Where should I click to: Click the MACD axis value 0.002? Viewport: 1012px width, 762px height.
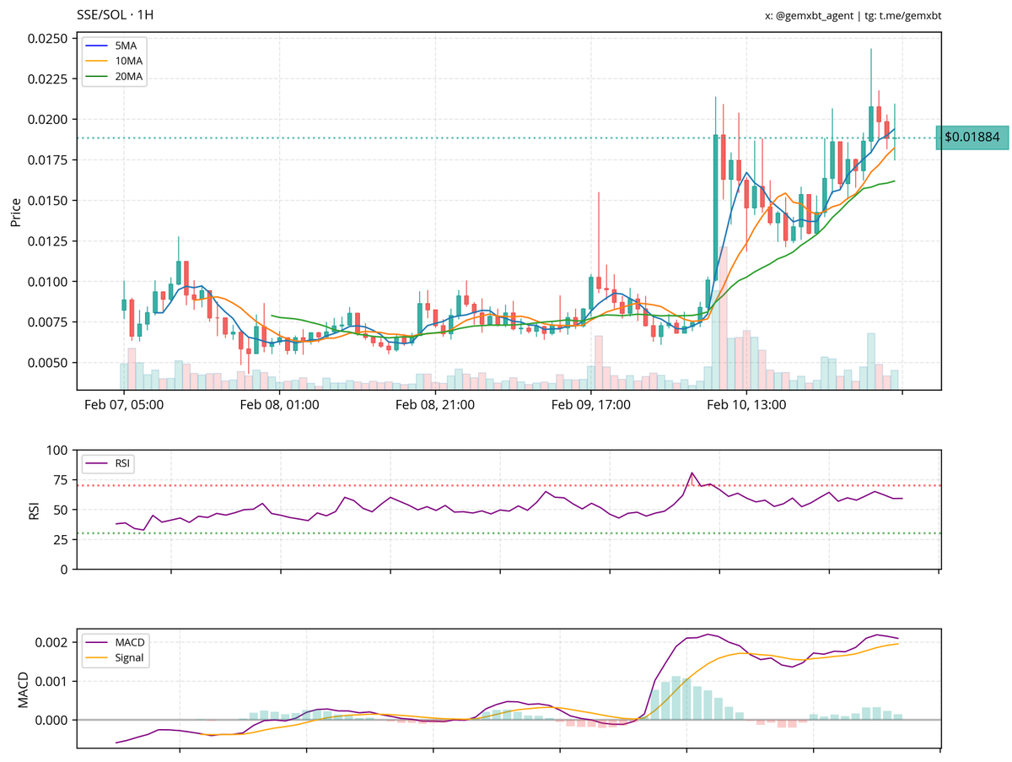[x=52, y=641]
